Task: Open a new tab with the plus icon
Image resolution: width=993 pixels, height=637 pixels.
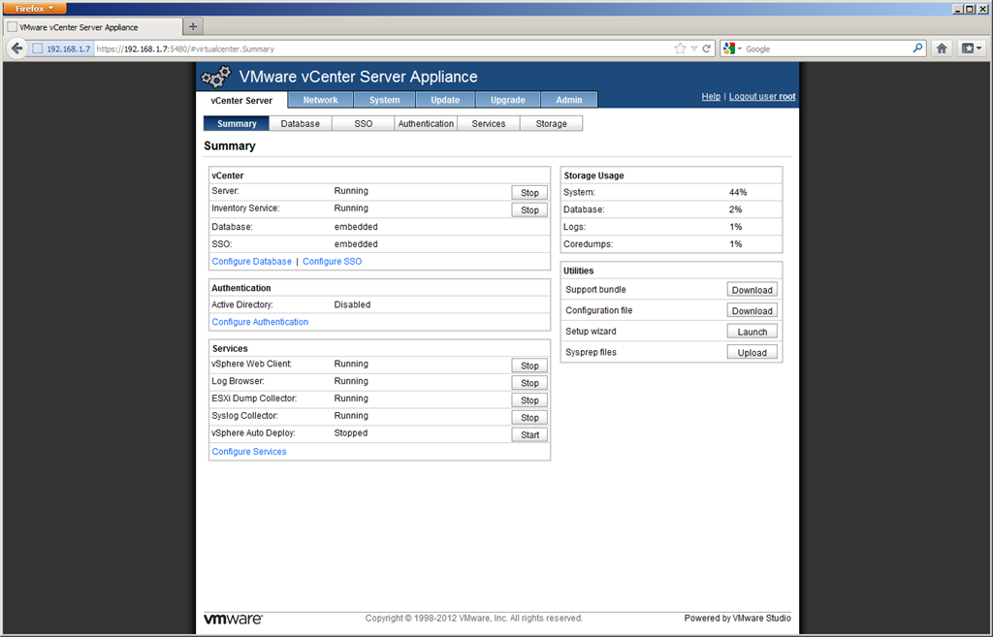Action: [193, 27]
